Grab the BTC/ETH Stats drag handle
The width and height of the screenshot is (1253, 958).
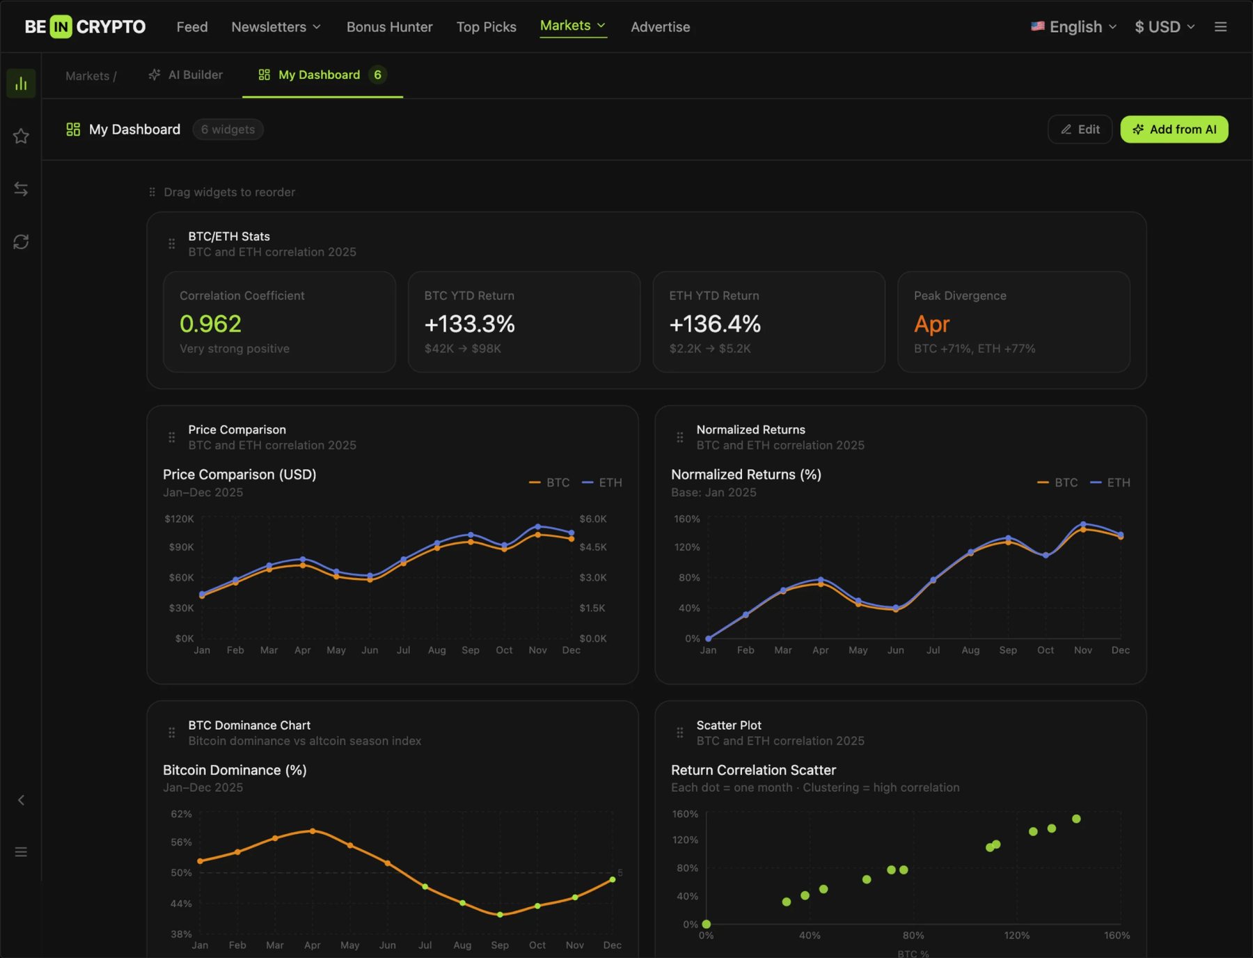(x=171, y=244)
